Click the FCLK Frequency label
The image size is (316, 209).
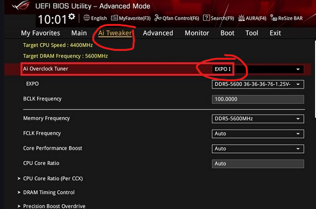point(42,133)
